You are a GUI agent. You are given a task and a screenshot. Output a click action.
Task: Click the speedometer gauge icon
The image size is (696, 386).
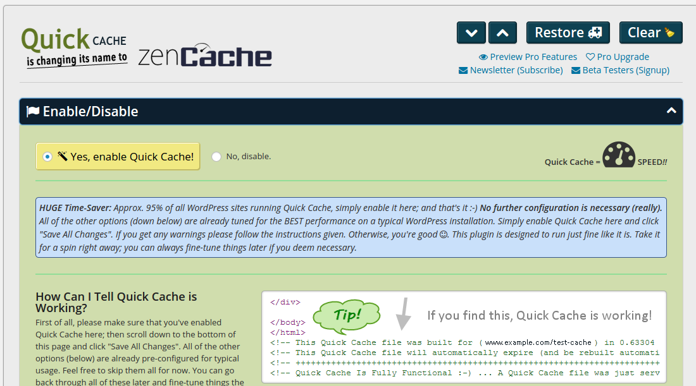618,155
